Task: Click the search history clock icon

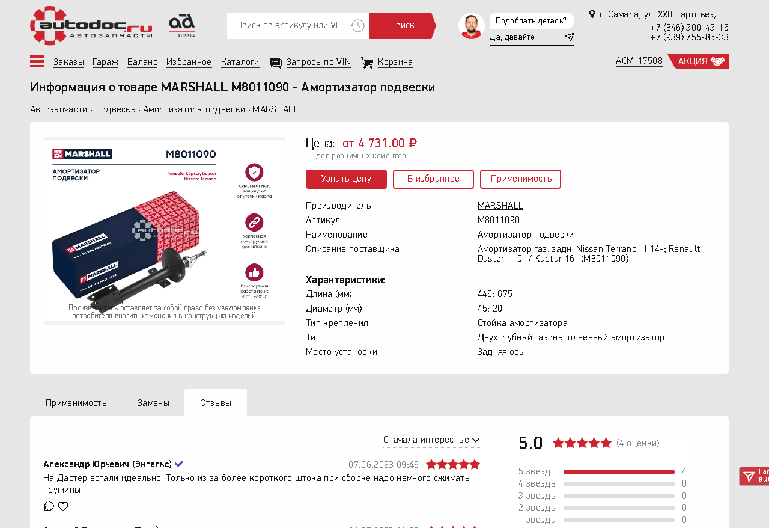Action: (357, 26)
